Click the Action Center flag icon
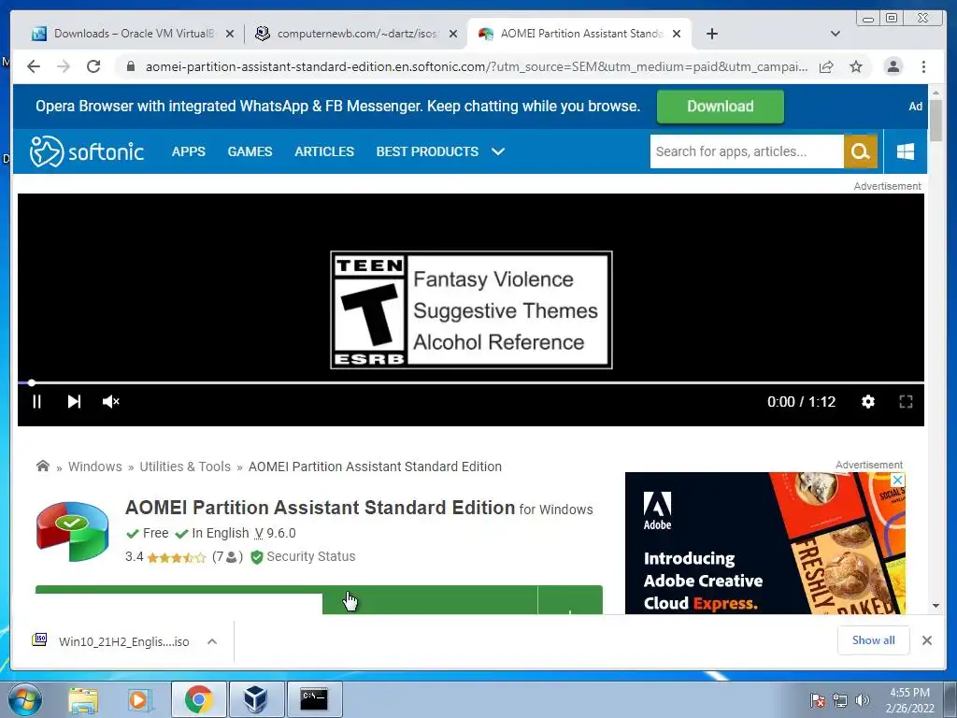The height and width of the screenshot is (718, 957). point(818,700)
